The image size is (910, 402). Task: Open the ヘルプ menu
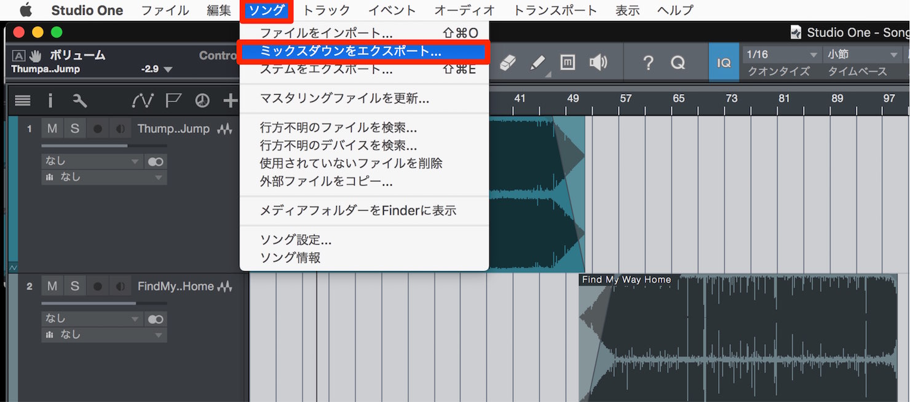tap(675, 10)
